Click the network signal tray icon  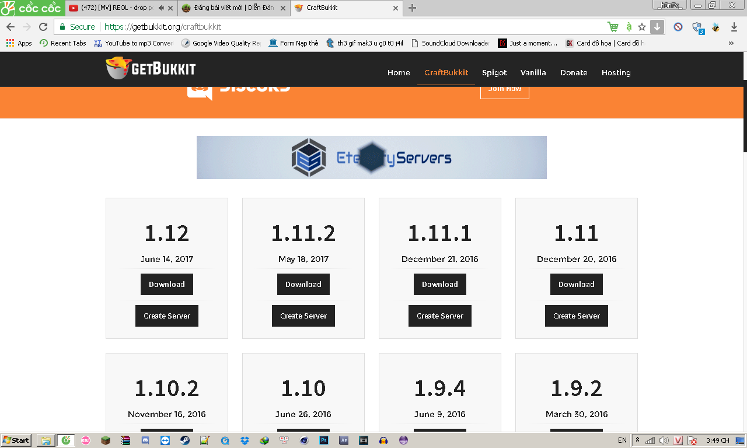click(x=650, y=440)
